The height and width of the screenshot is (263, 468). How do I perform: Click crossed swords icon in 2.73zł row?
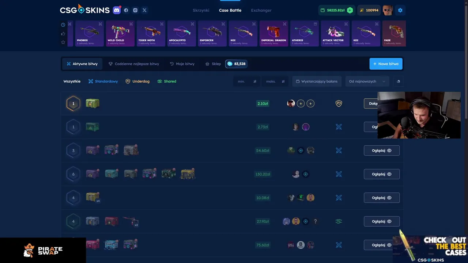click(339, 127)
